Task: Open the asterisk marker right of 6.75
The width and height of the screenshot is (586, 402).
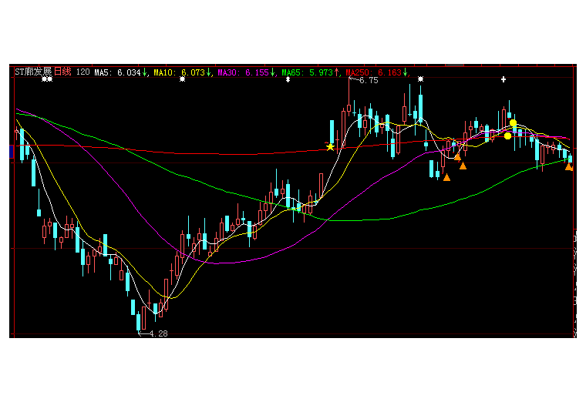Action: [420, 79]
